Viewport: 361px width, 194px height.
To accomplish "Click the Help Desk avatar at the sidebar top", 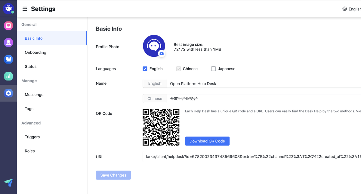I will (x=8, y=8).
